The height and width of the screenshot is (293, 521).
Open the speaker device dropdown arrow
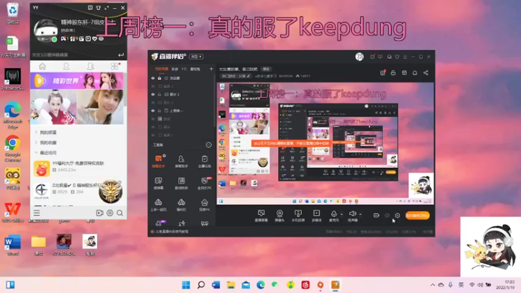click(361, 214)
